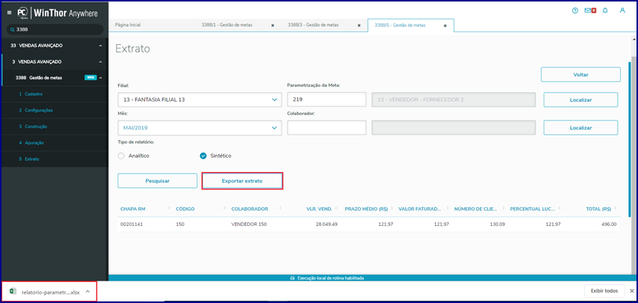The image size is (638, 303).
Task: Click the search magnifier icon in the sidebar
Action: [13, 30]
